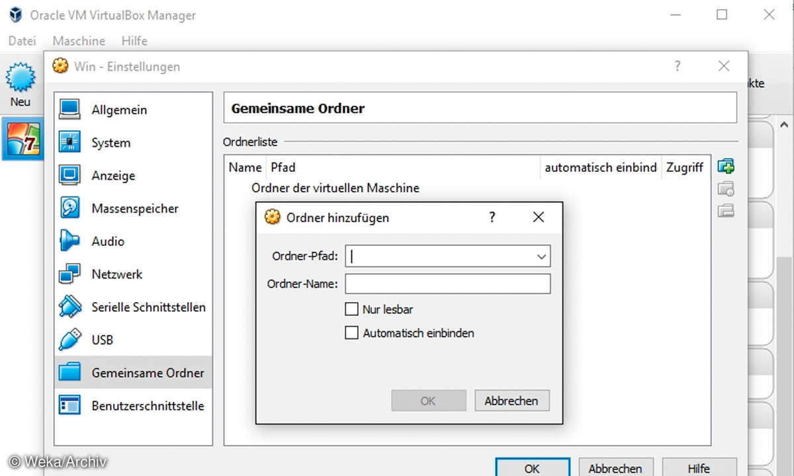Viewport: 794px width, 476px height.
Task: Close the Win - Einstellungen window
Action: coord(724,66)
